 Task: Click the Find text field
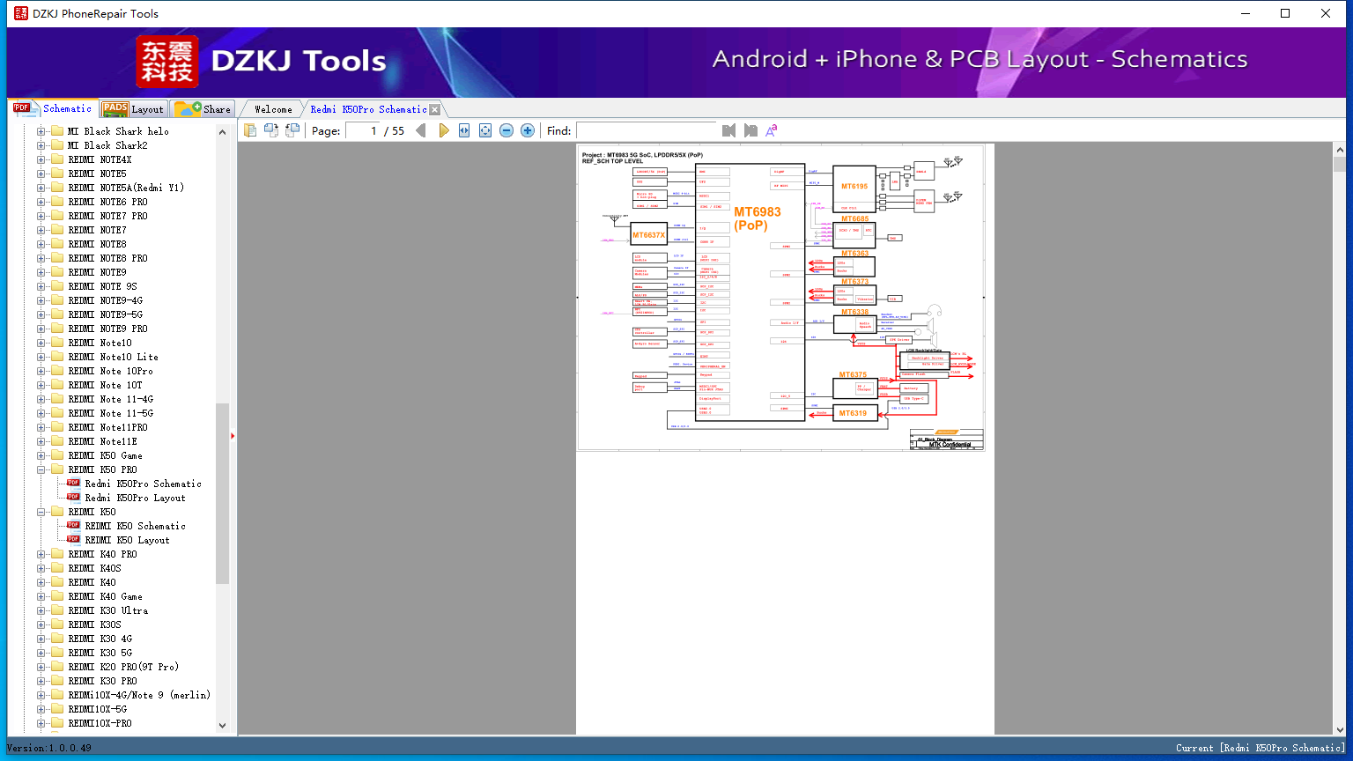click(x=647, y=130)
